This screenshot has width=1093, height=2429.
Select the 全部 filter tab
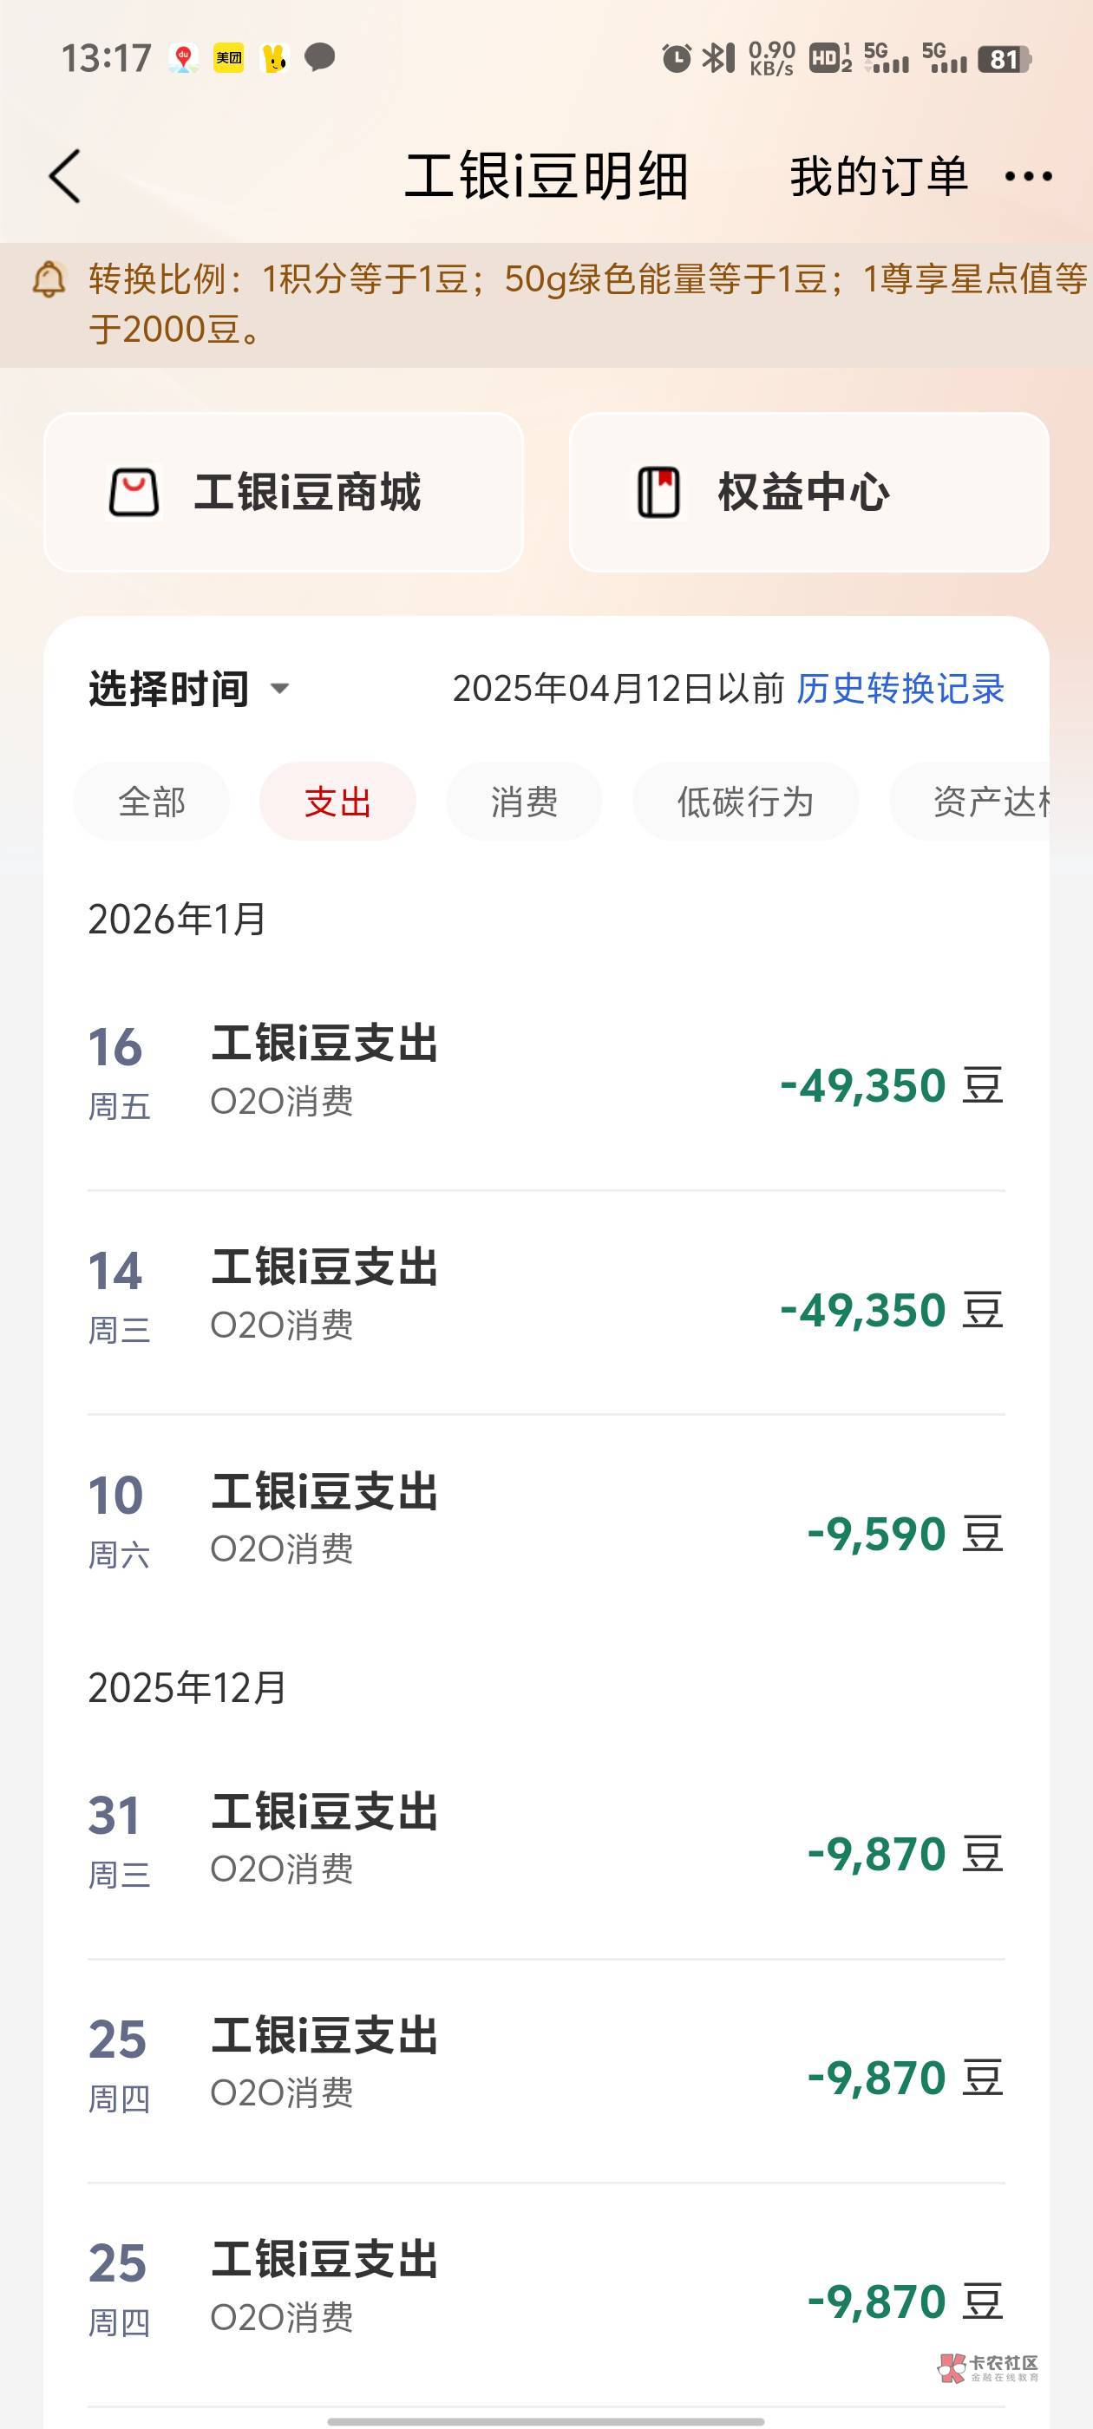151,802
